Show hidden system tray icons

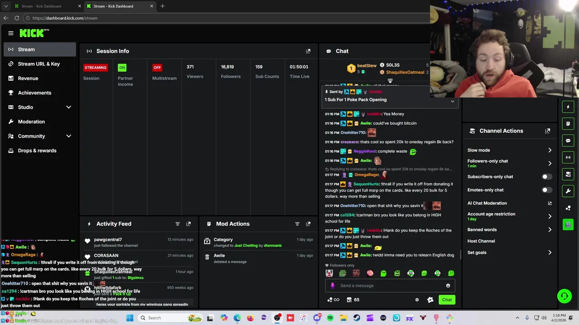517,318
